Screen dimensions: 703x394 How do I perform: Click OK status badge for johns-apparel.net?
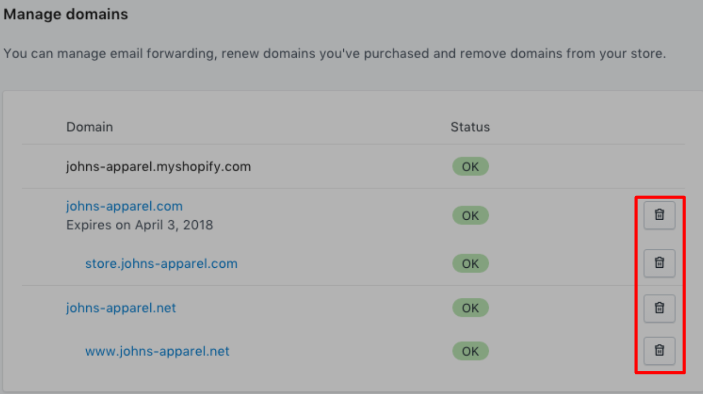click(x=470, y=308)
